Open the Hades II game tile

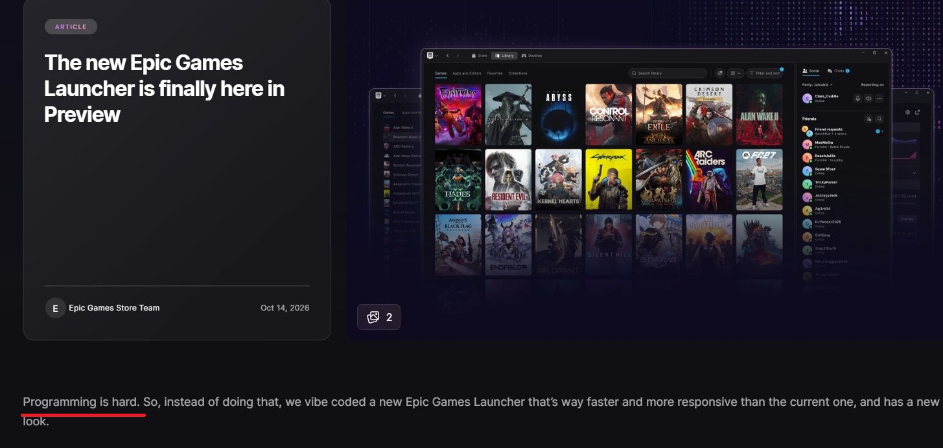[458, 180]
